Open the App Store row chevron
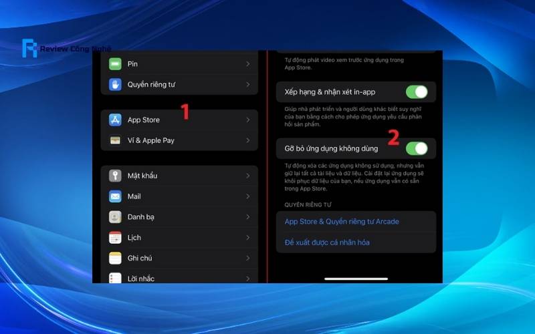 (248, 120)
